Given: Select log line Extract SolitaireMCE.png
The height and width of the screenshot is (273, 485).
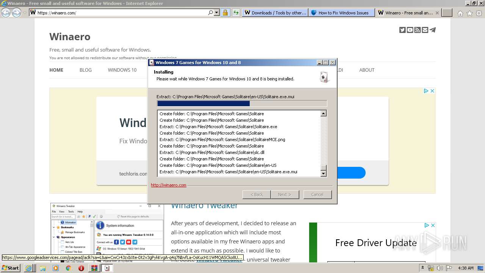Looking at the screenshot, I should [x=222, y=140].
